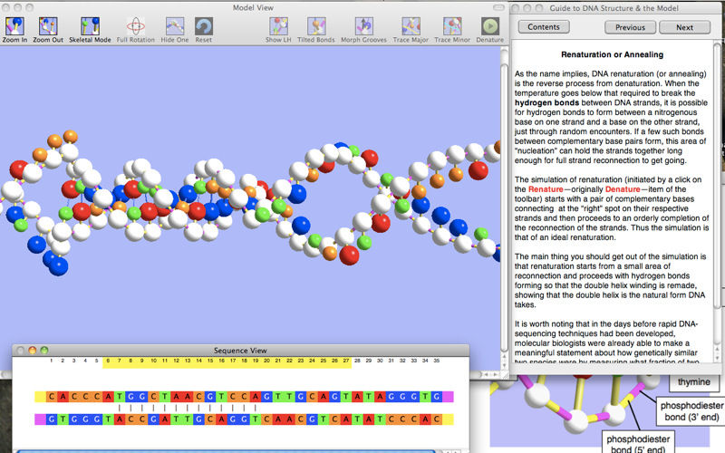
Task: Click the Hide One strand icon
Action: (175, 27)
